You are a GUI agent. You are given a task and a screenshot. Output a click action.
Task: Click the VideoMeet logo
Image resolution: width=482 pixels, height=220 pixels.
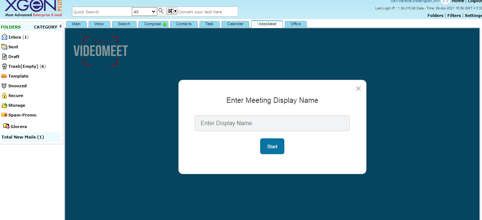pos(100,50)
